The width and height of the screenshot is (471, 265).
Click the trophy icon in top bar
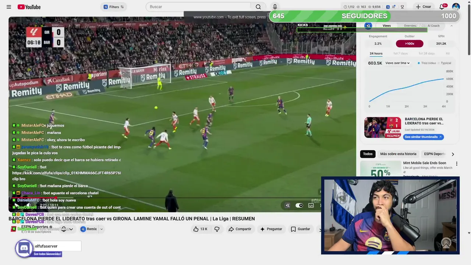point(402,7)
